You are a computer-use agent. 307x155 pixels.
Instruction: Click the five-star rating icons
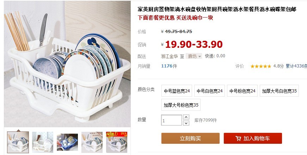click(261, 66)
